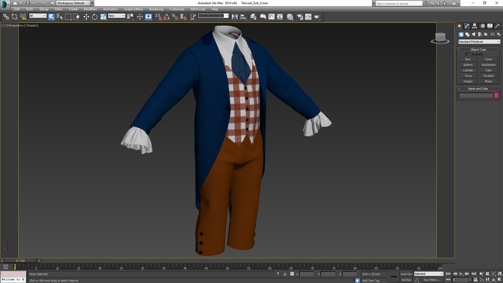This screenshot has width=503, height=283.
Task: Toggle Absolute/Offset transform type-in mode
Action: pos(292,274)
